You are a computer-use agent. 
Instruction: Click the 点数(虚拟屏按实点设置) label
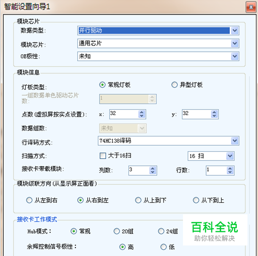point(54,115)
